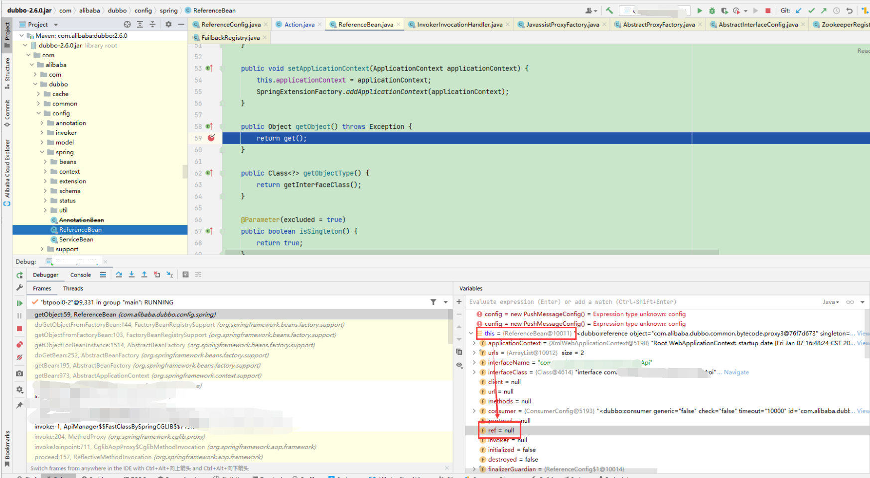This screenshot has height=478, width=870.
Task: Click Run to Cursor icon
Action: click(x=170, y=275)
